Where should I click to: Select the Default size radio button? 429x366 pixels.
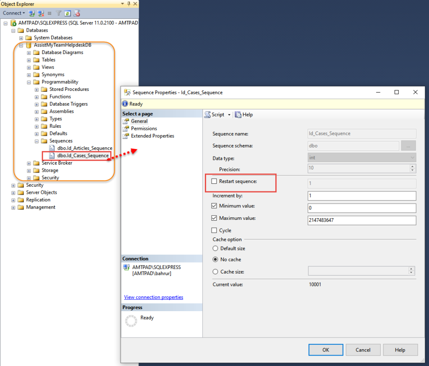coord(215,248)
